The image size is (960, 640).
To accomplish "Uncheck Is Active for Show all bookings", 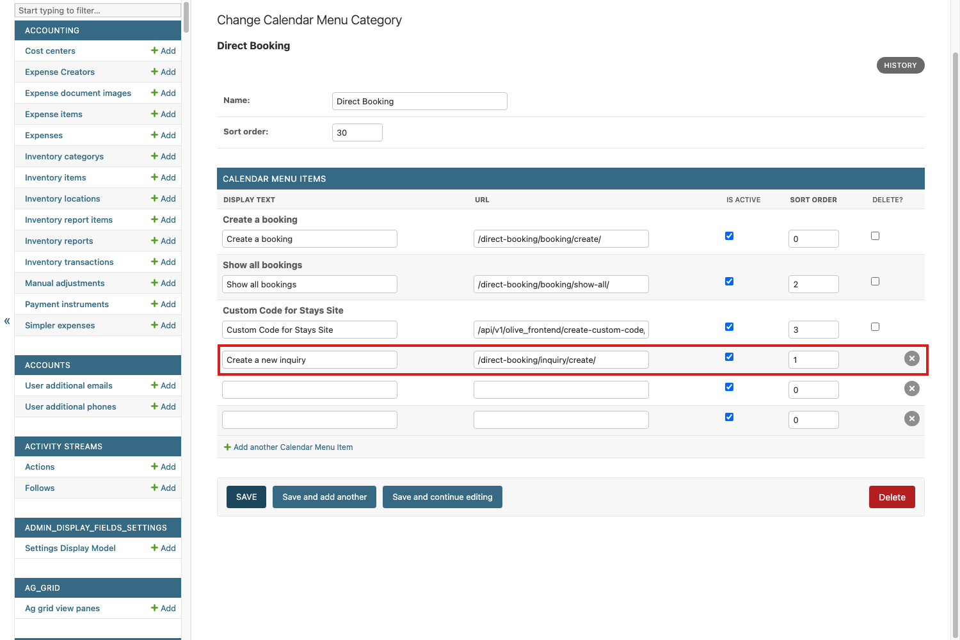I will (729, 282).
